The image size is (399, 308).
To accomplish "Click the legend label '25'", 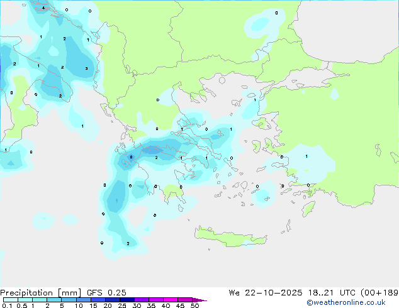I will coord(122,305).
